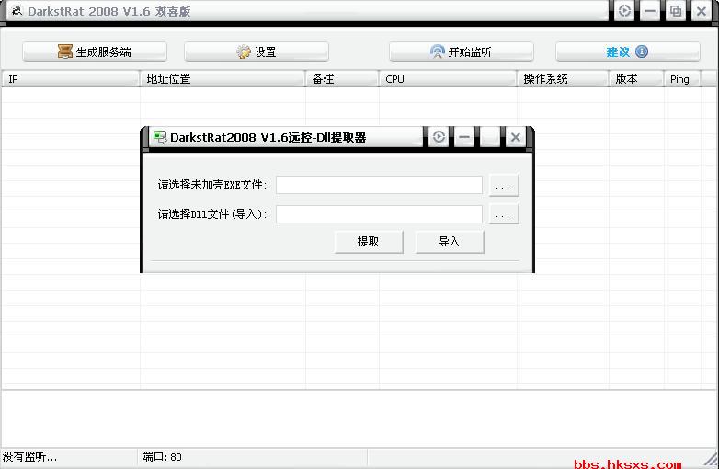Click 导入 import button in dialog
The width and height of the screenshot is (719, 469).
click(x=450, y=242)
